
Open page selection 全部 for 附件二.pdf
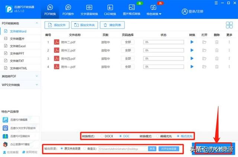[x=128, y=42]
